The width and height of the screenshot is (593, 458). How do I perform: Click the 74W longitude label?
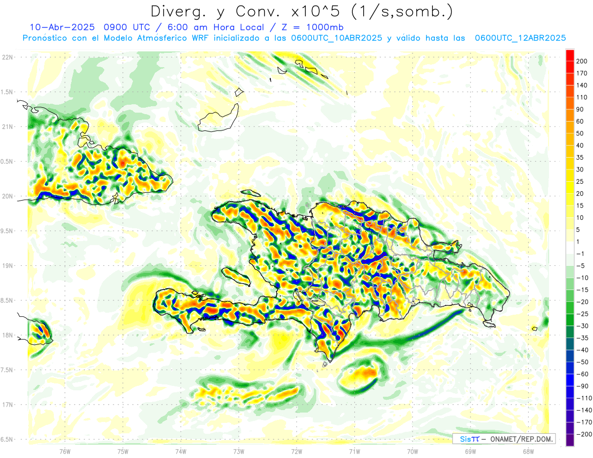(x=181, y=451)
